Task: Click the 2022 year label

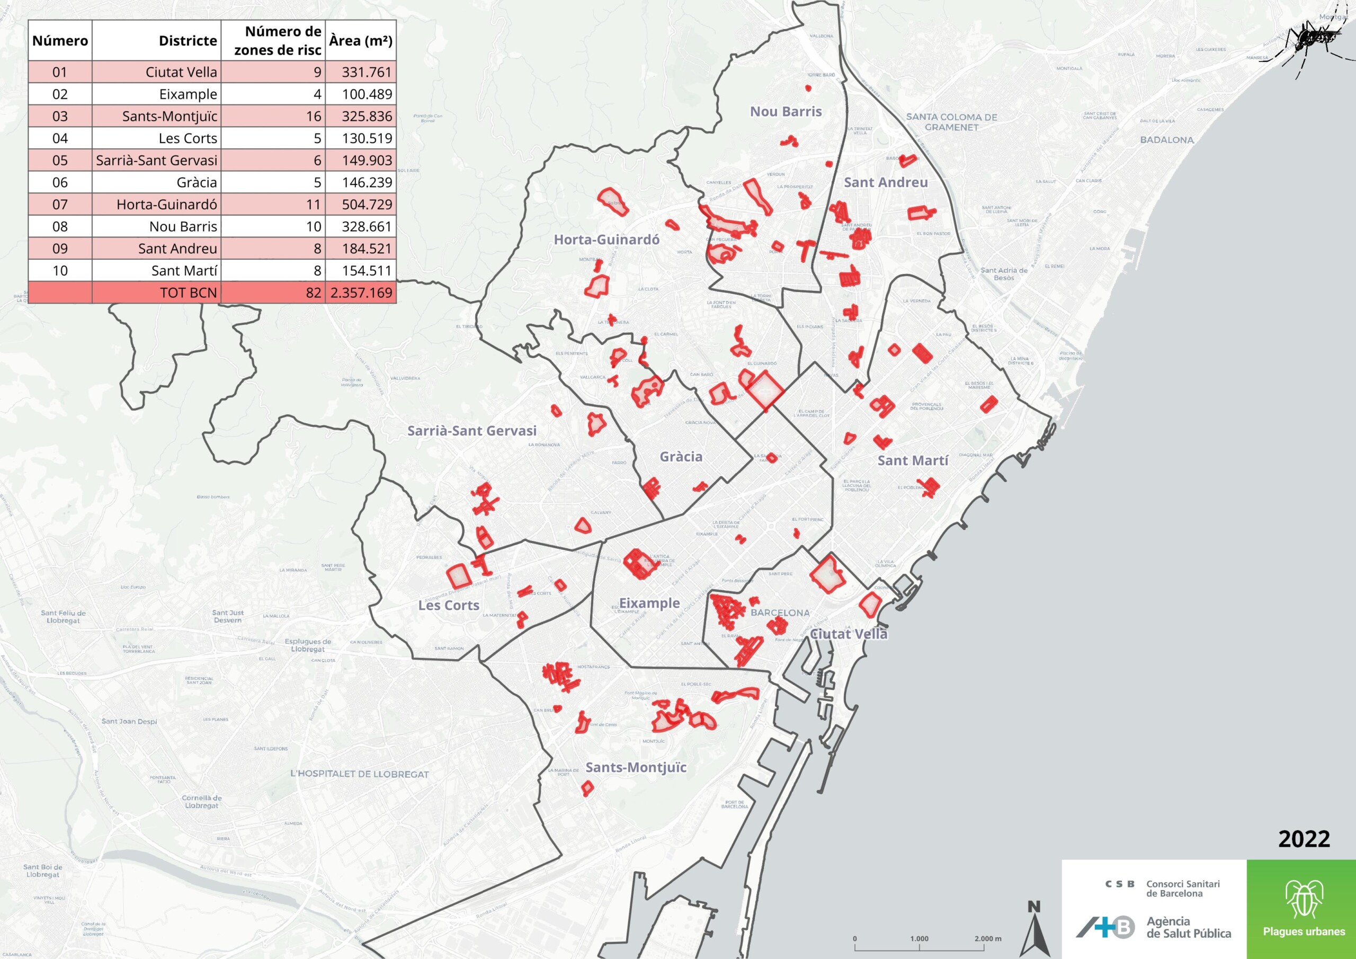Action: [x=1304, y=839]
